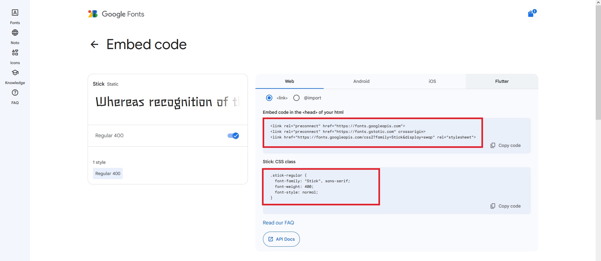Click the Regular 400 style chip

click(x=108, y=173)
